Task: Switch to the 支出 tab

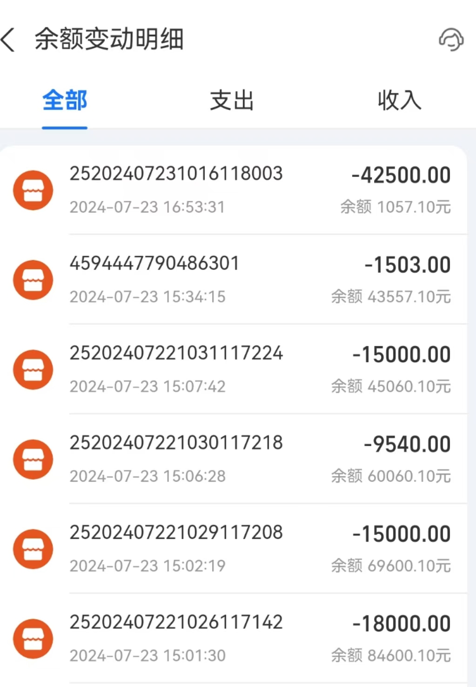Action: pyautogui.click(x=232, y=100)
